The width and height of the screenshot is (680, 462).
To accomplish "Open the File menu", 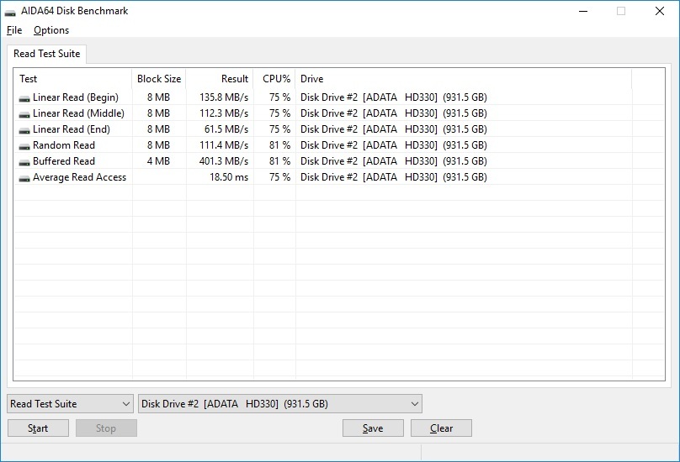I will click(13, 30).
